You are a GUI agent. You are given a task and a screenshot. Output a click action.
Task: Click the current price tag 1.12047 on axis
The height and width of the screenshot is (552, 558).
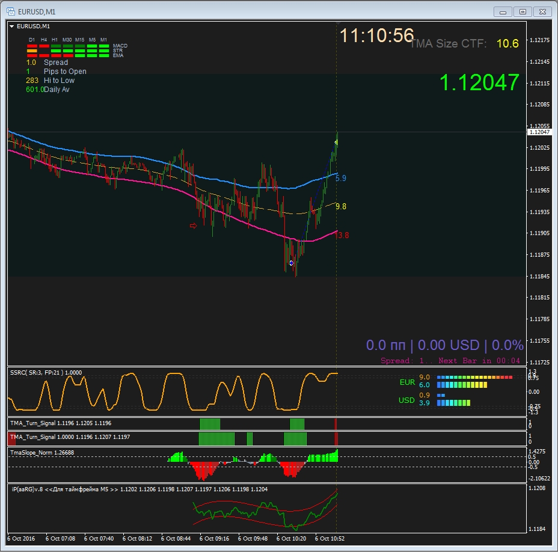pos(539,132)
